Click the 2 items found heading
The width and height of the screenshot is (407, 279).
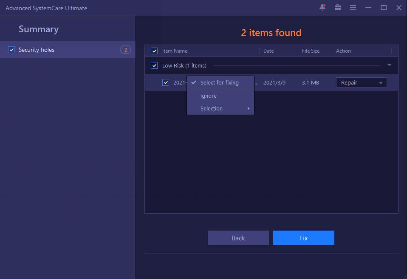pos(271,33)
